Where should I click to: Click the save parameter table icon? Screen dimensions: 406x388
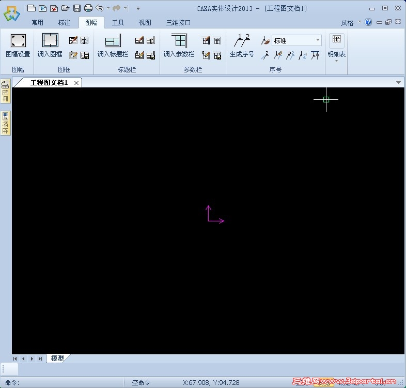[x=217, y=55]
